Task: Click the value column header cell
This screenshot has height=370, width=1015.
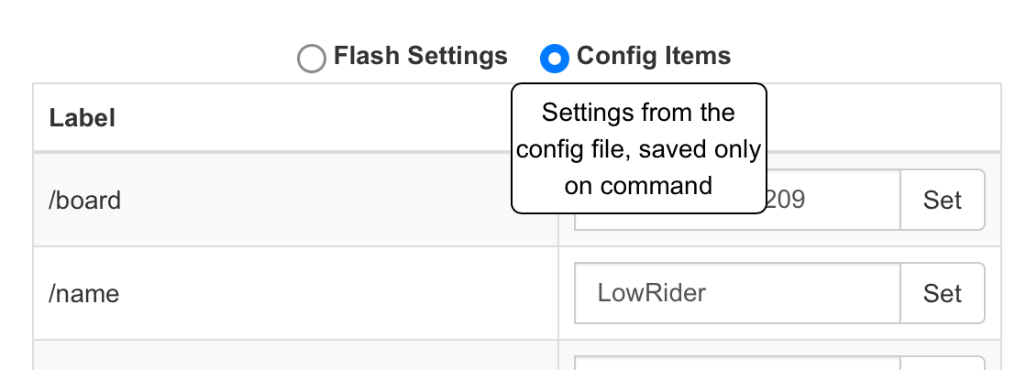Action: pos(880,118)
